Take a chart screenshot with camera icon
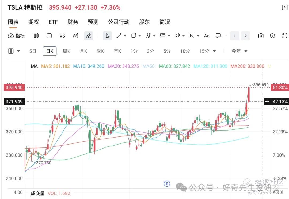The height and width of the screenshot is (199, 289). [x=261, y=36]
